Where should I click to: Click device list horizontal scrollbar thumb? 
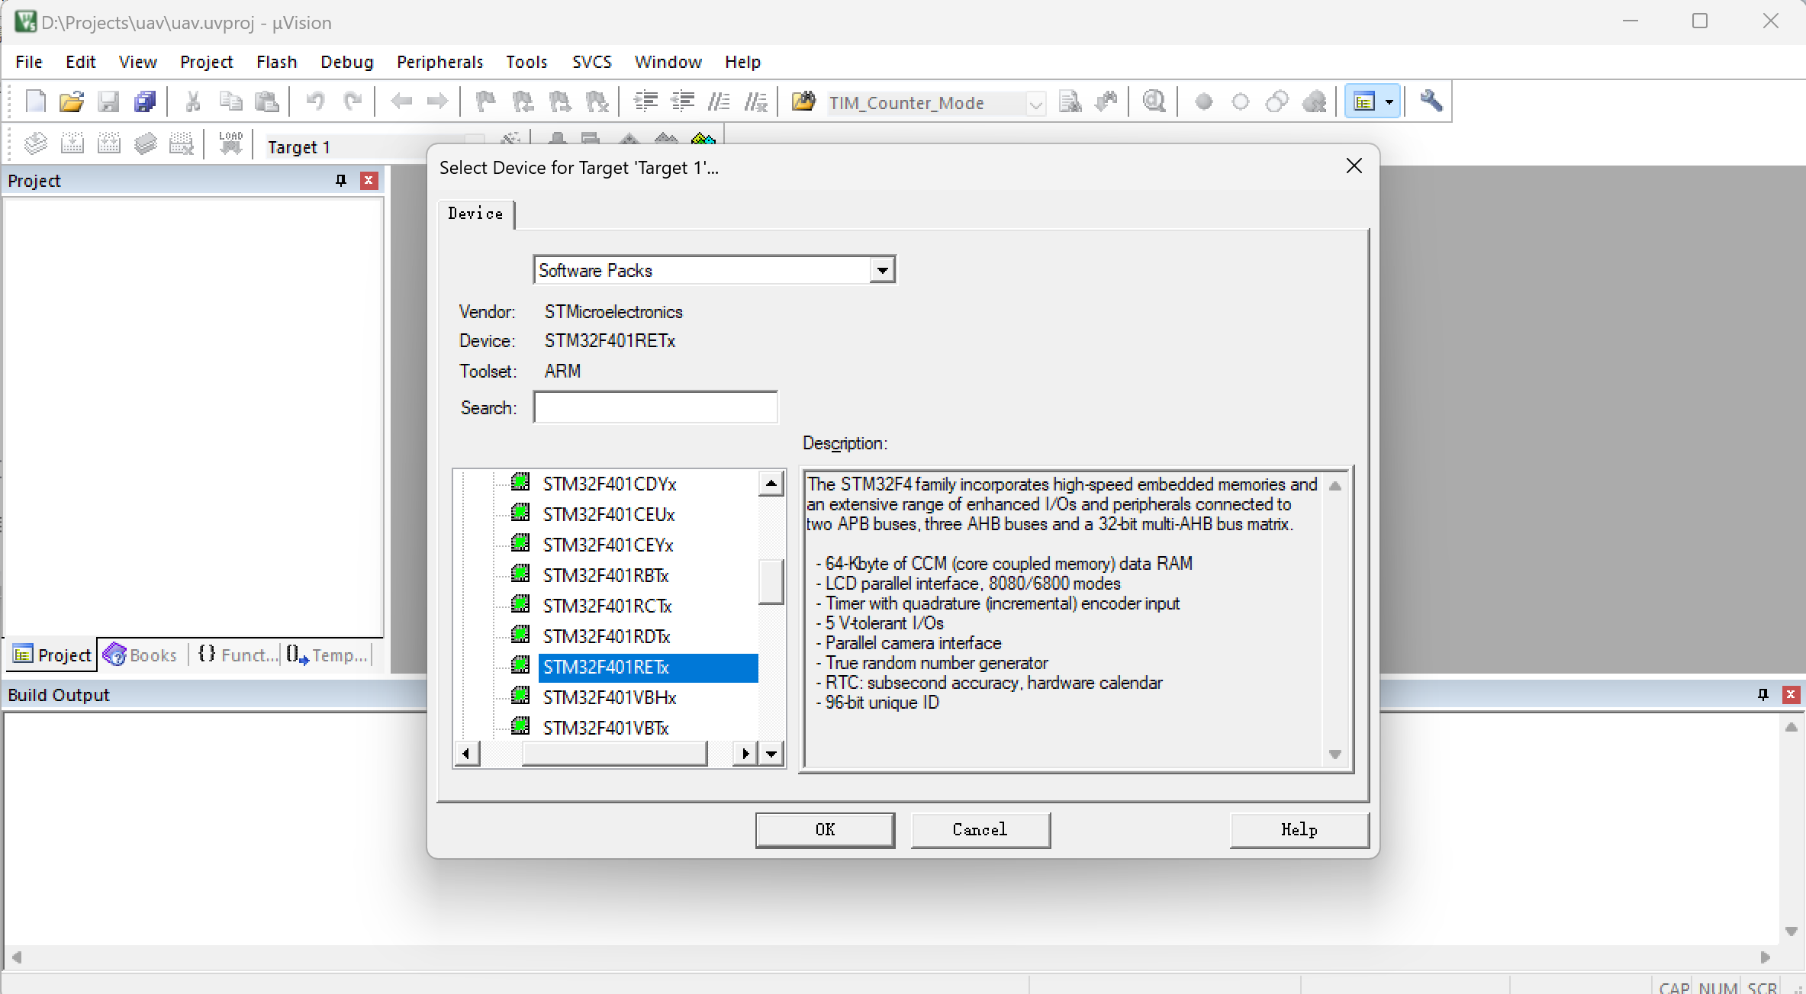[x=614, y=754]
